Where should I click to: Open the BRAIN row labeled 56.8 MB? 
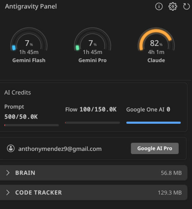94,173
